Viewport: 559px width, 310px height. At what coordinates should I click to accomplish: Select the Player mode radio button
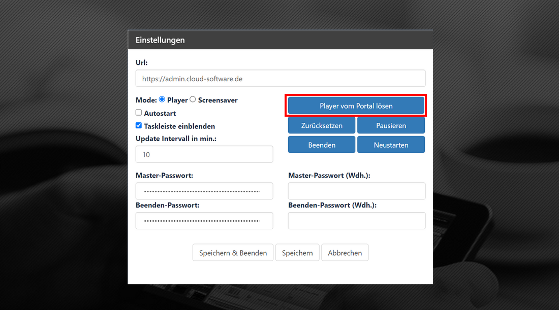[162, 100]
